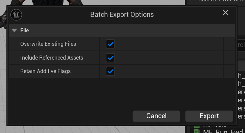Disable the Retain Additive Flags checkbox
Screen dimensions: 245x133
coord(110,71)
